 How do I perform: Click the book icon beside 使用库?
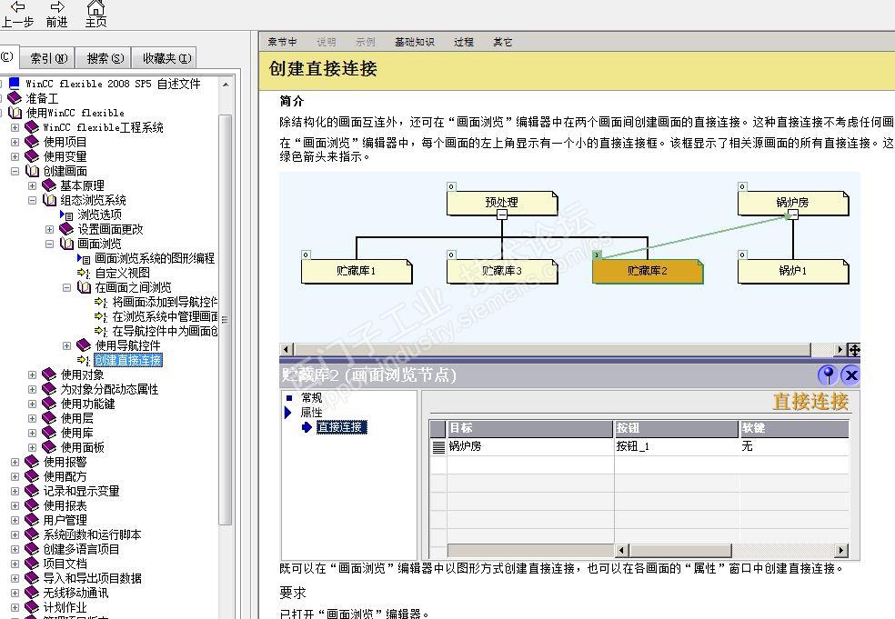50,433
